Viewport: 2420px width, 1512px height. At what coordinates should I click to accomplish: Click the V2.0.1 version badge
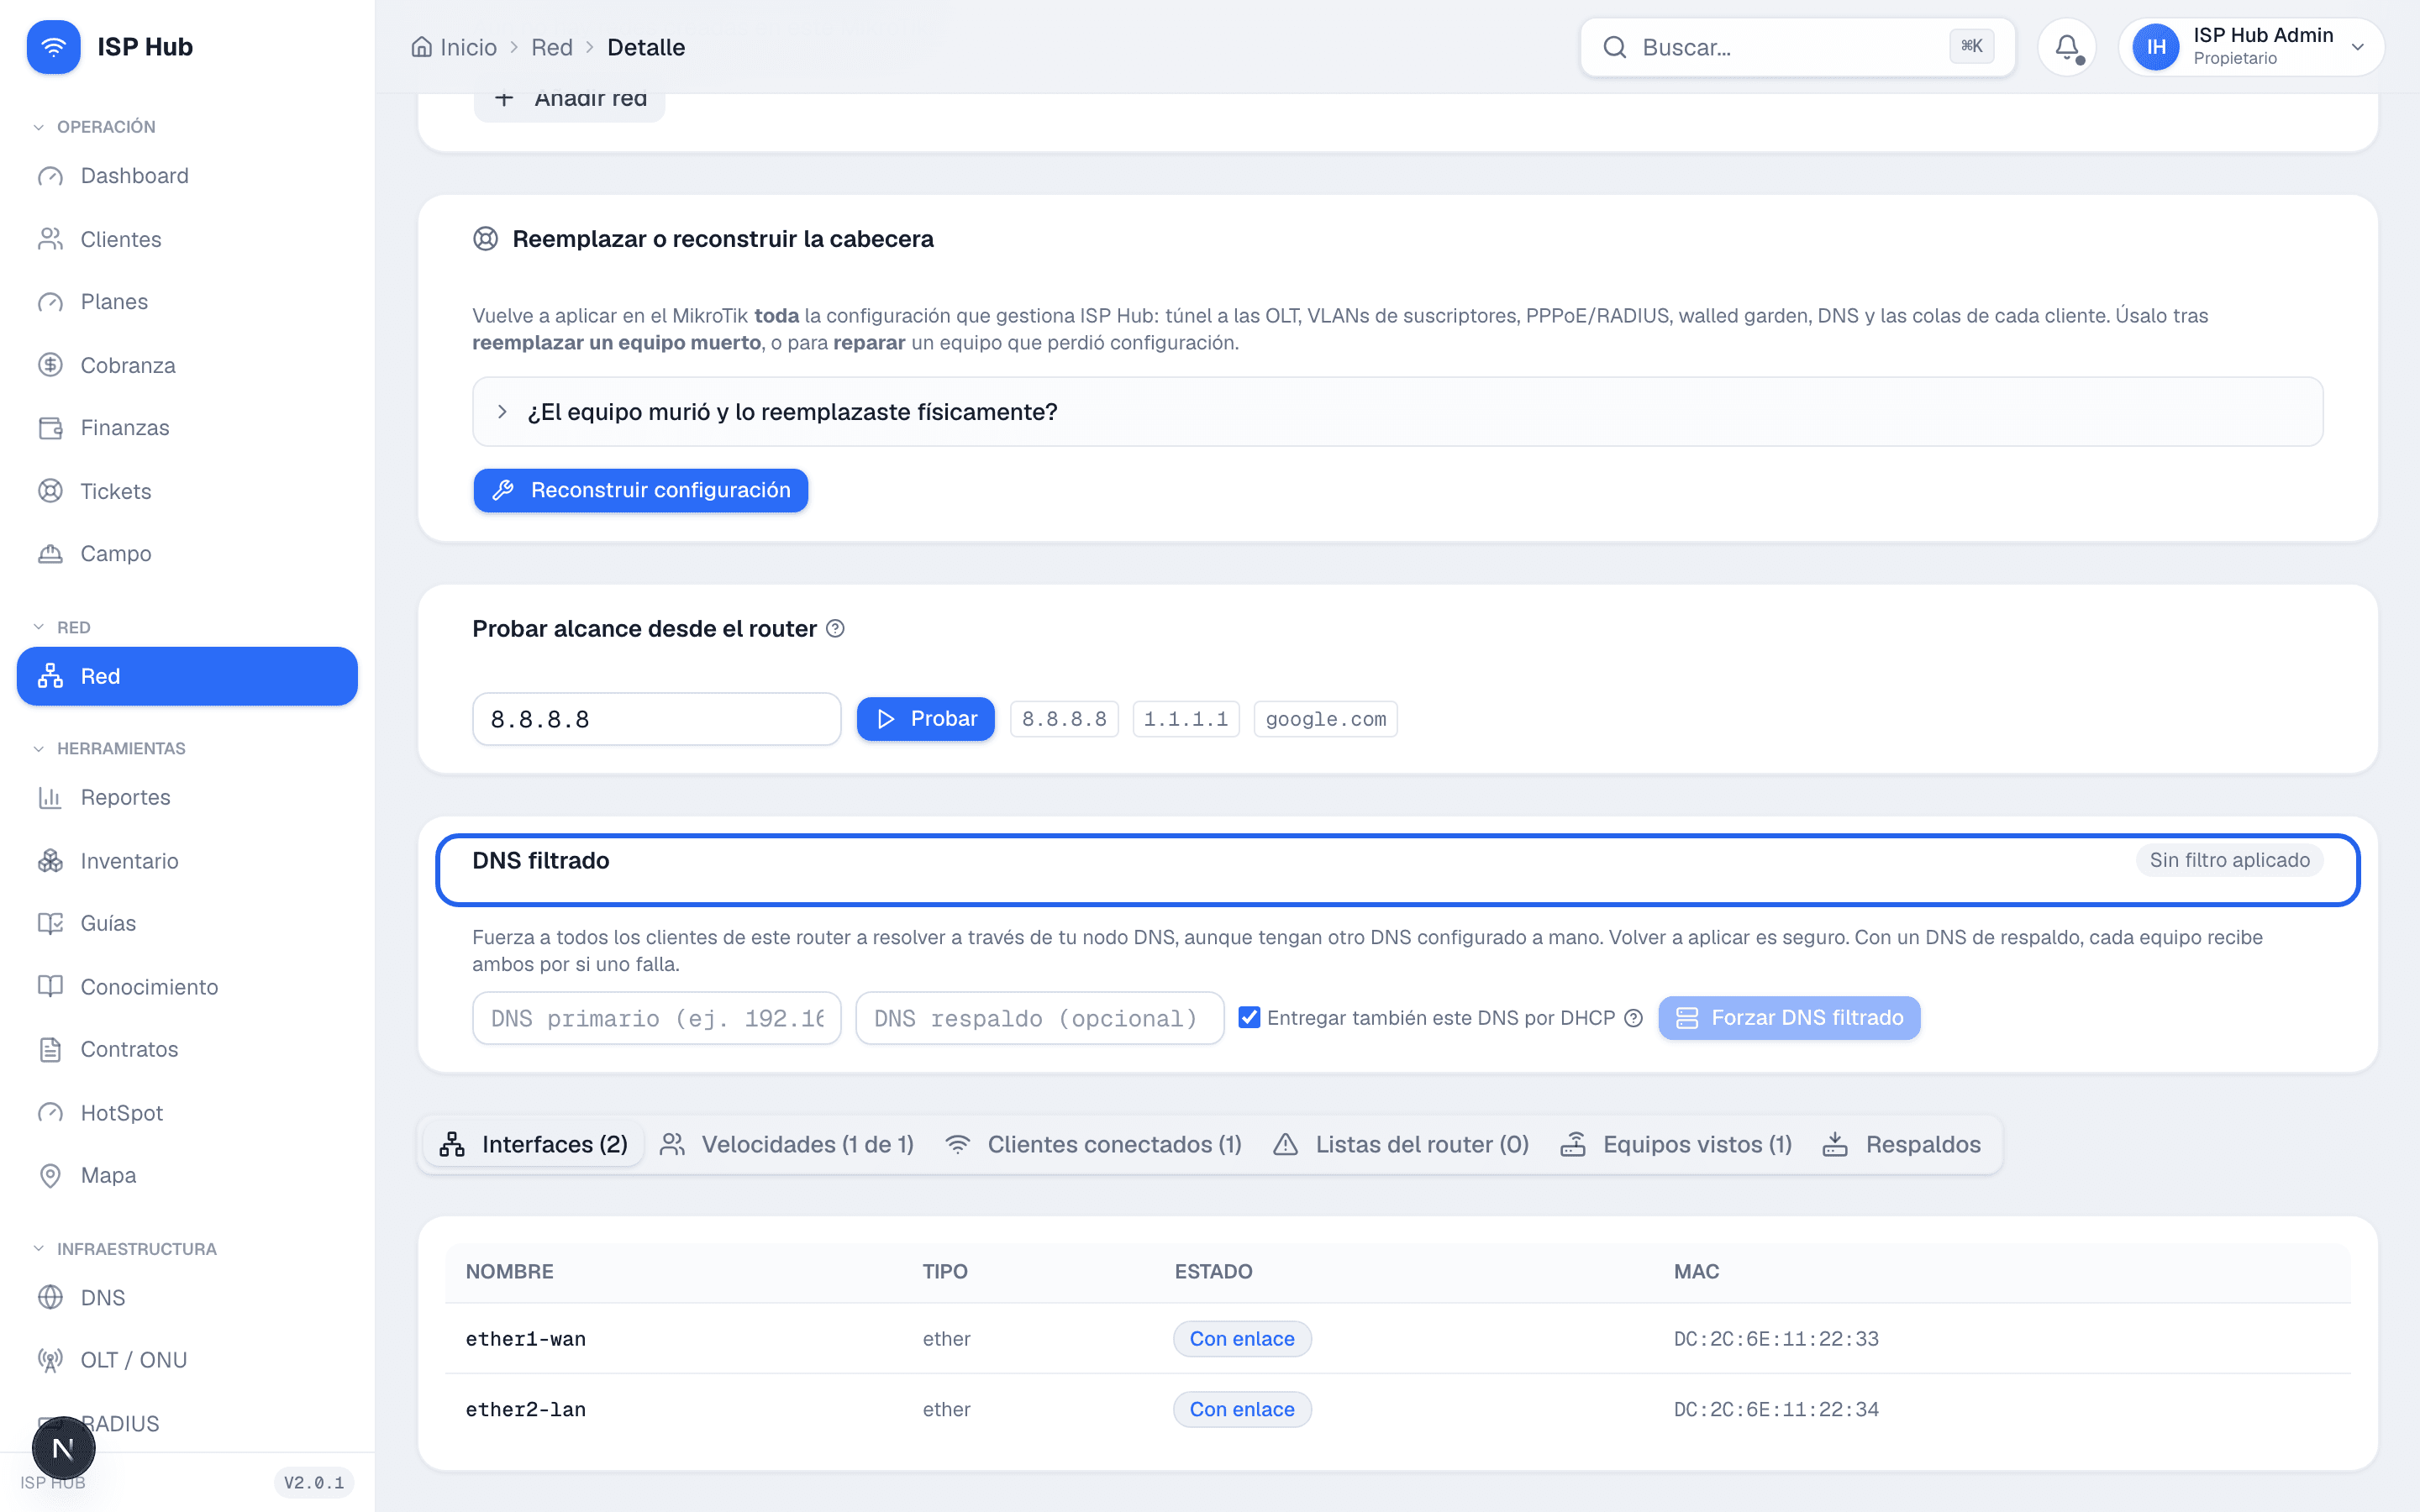point(314,1482)
